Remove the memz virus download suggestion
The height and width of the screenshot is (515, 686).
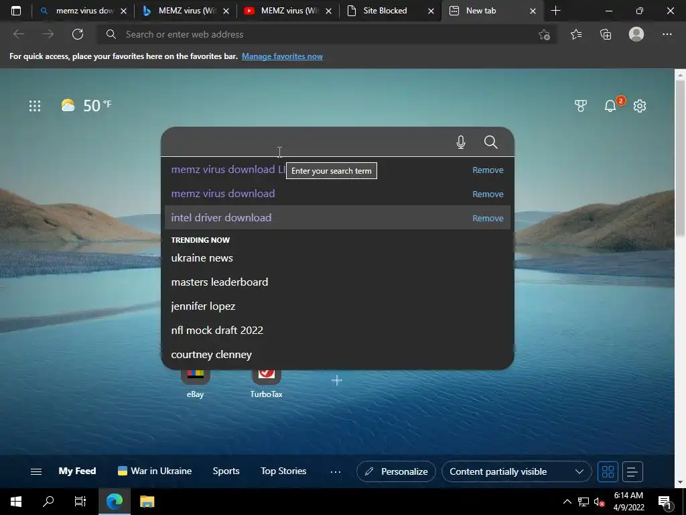point(488,194)
